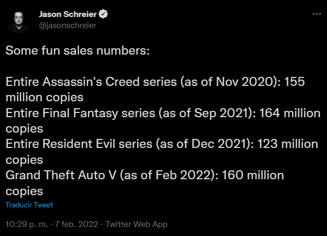Image resolution: width=327 pixels, height=236 pixels.
Task: Open the three-dot more options menu
Action: 316,14
